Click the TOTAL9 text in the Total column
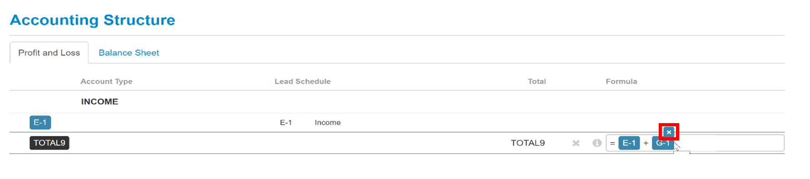Screen dimensions: 810x179 [x=527, y=143]
